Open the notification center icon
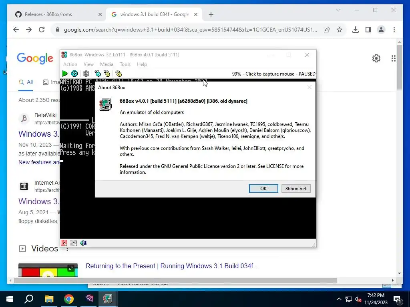The image size is (410, 307). pyautogui.click(x=398, y=299)
